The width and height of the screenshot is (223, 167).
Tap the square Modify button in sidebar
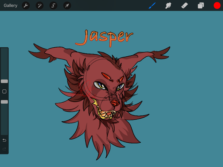point(5,92)
